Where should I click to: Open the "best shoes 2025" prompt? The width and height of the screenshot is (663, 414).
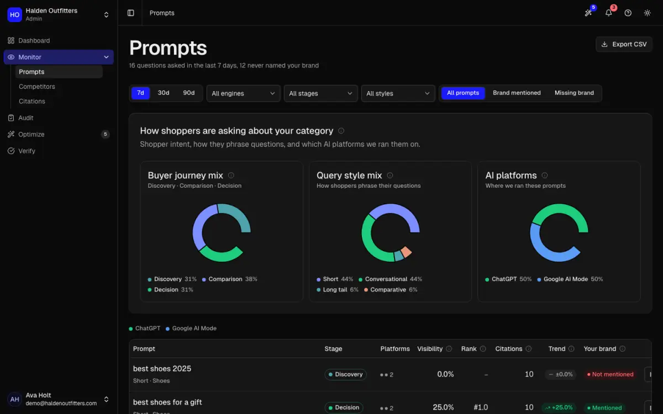tap(162, 369)
